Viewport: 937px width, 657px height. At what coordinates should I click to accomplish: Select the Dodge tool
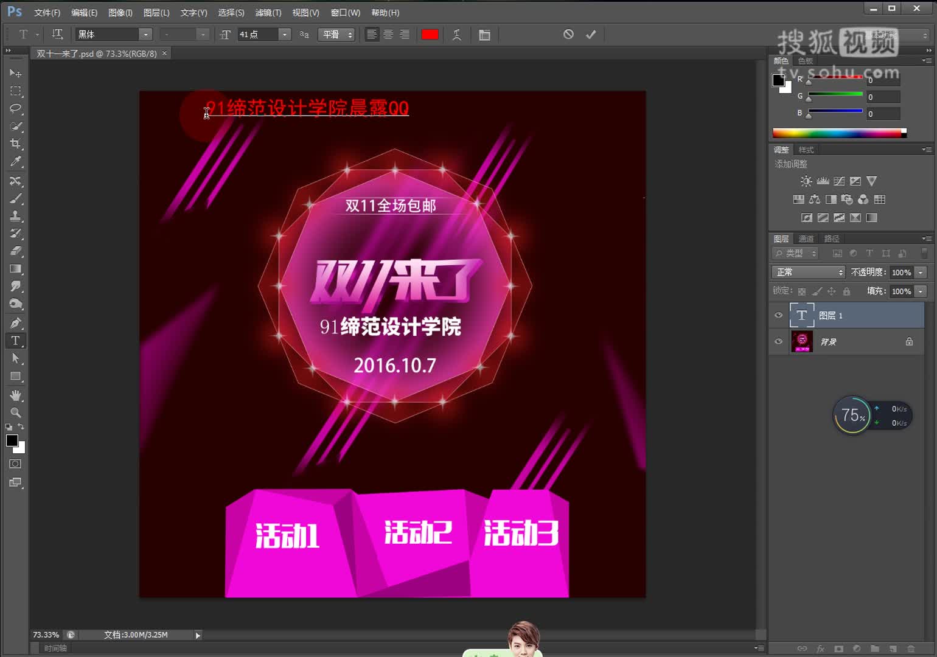point(15,304)
